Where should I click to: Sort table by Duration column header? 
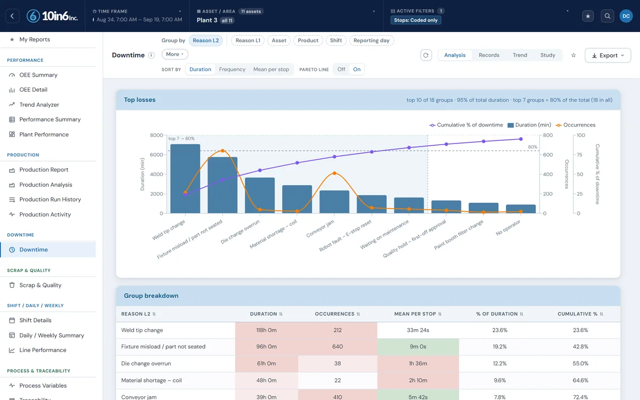click(x=267, y=314)
